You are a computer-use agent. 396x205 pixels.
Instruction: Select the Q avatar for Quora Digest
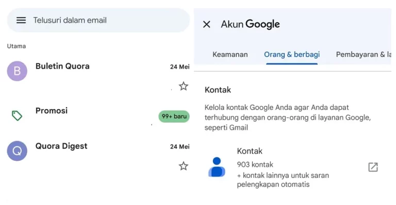(17, 151)
